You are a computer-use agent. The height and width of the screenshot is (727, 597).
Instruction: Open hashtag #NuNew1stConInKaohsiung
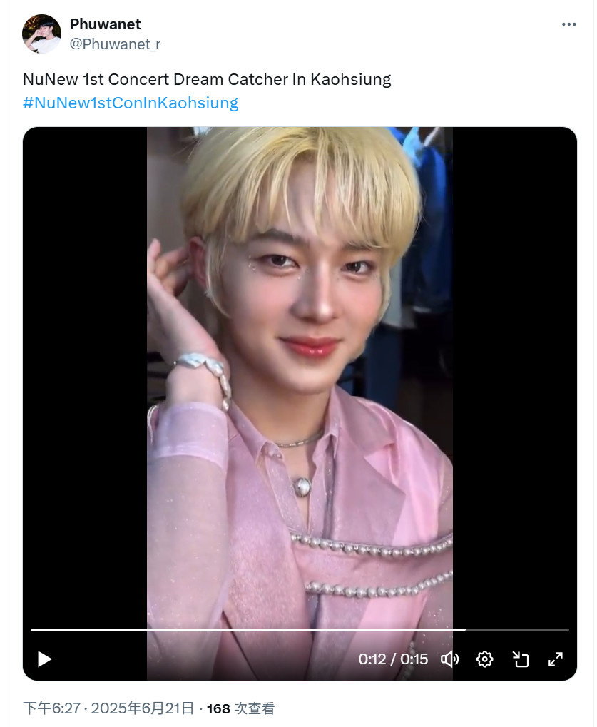tap(131, 103)
